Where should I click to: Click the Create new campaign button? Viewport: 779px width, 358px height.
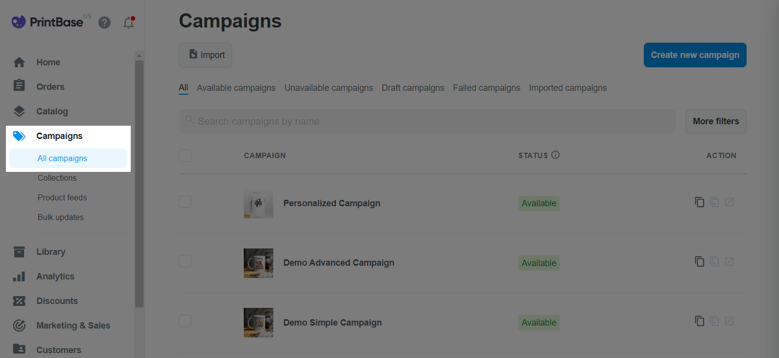click(x=695, y=55)
